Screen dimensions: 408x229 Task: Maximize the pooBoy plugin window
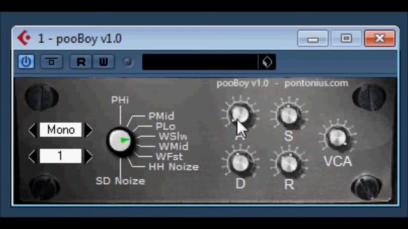pos(346,38)
